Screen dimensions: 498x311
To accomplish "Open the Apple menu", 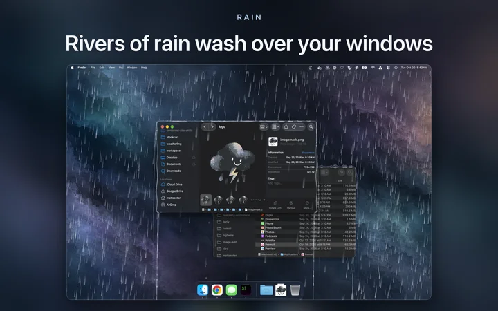I will (72, 68).
